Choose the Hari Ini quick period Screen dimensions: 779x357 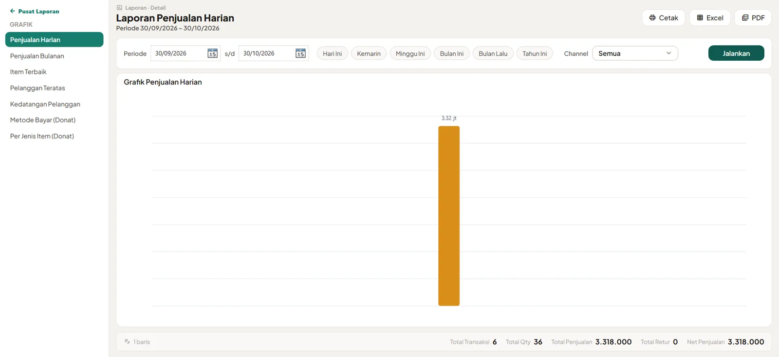point(333,53)
